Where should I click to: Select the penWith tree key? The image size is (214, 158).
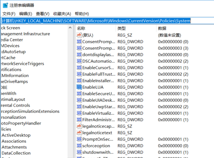(9, 94)
